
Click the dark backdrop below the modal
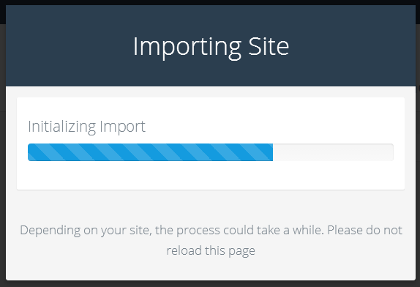click(x=211, y=284)
